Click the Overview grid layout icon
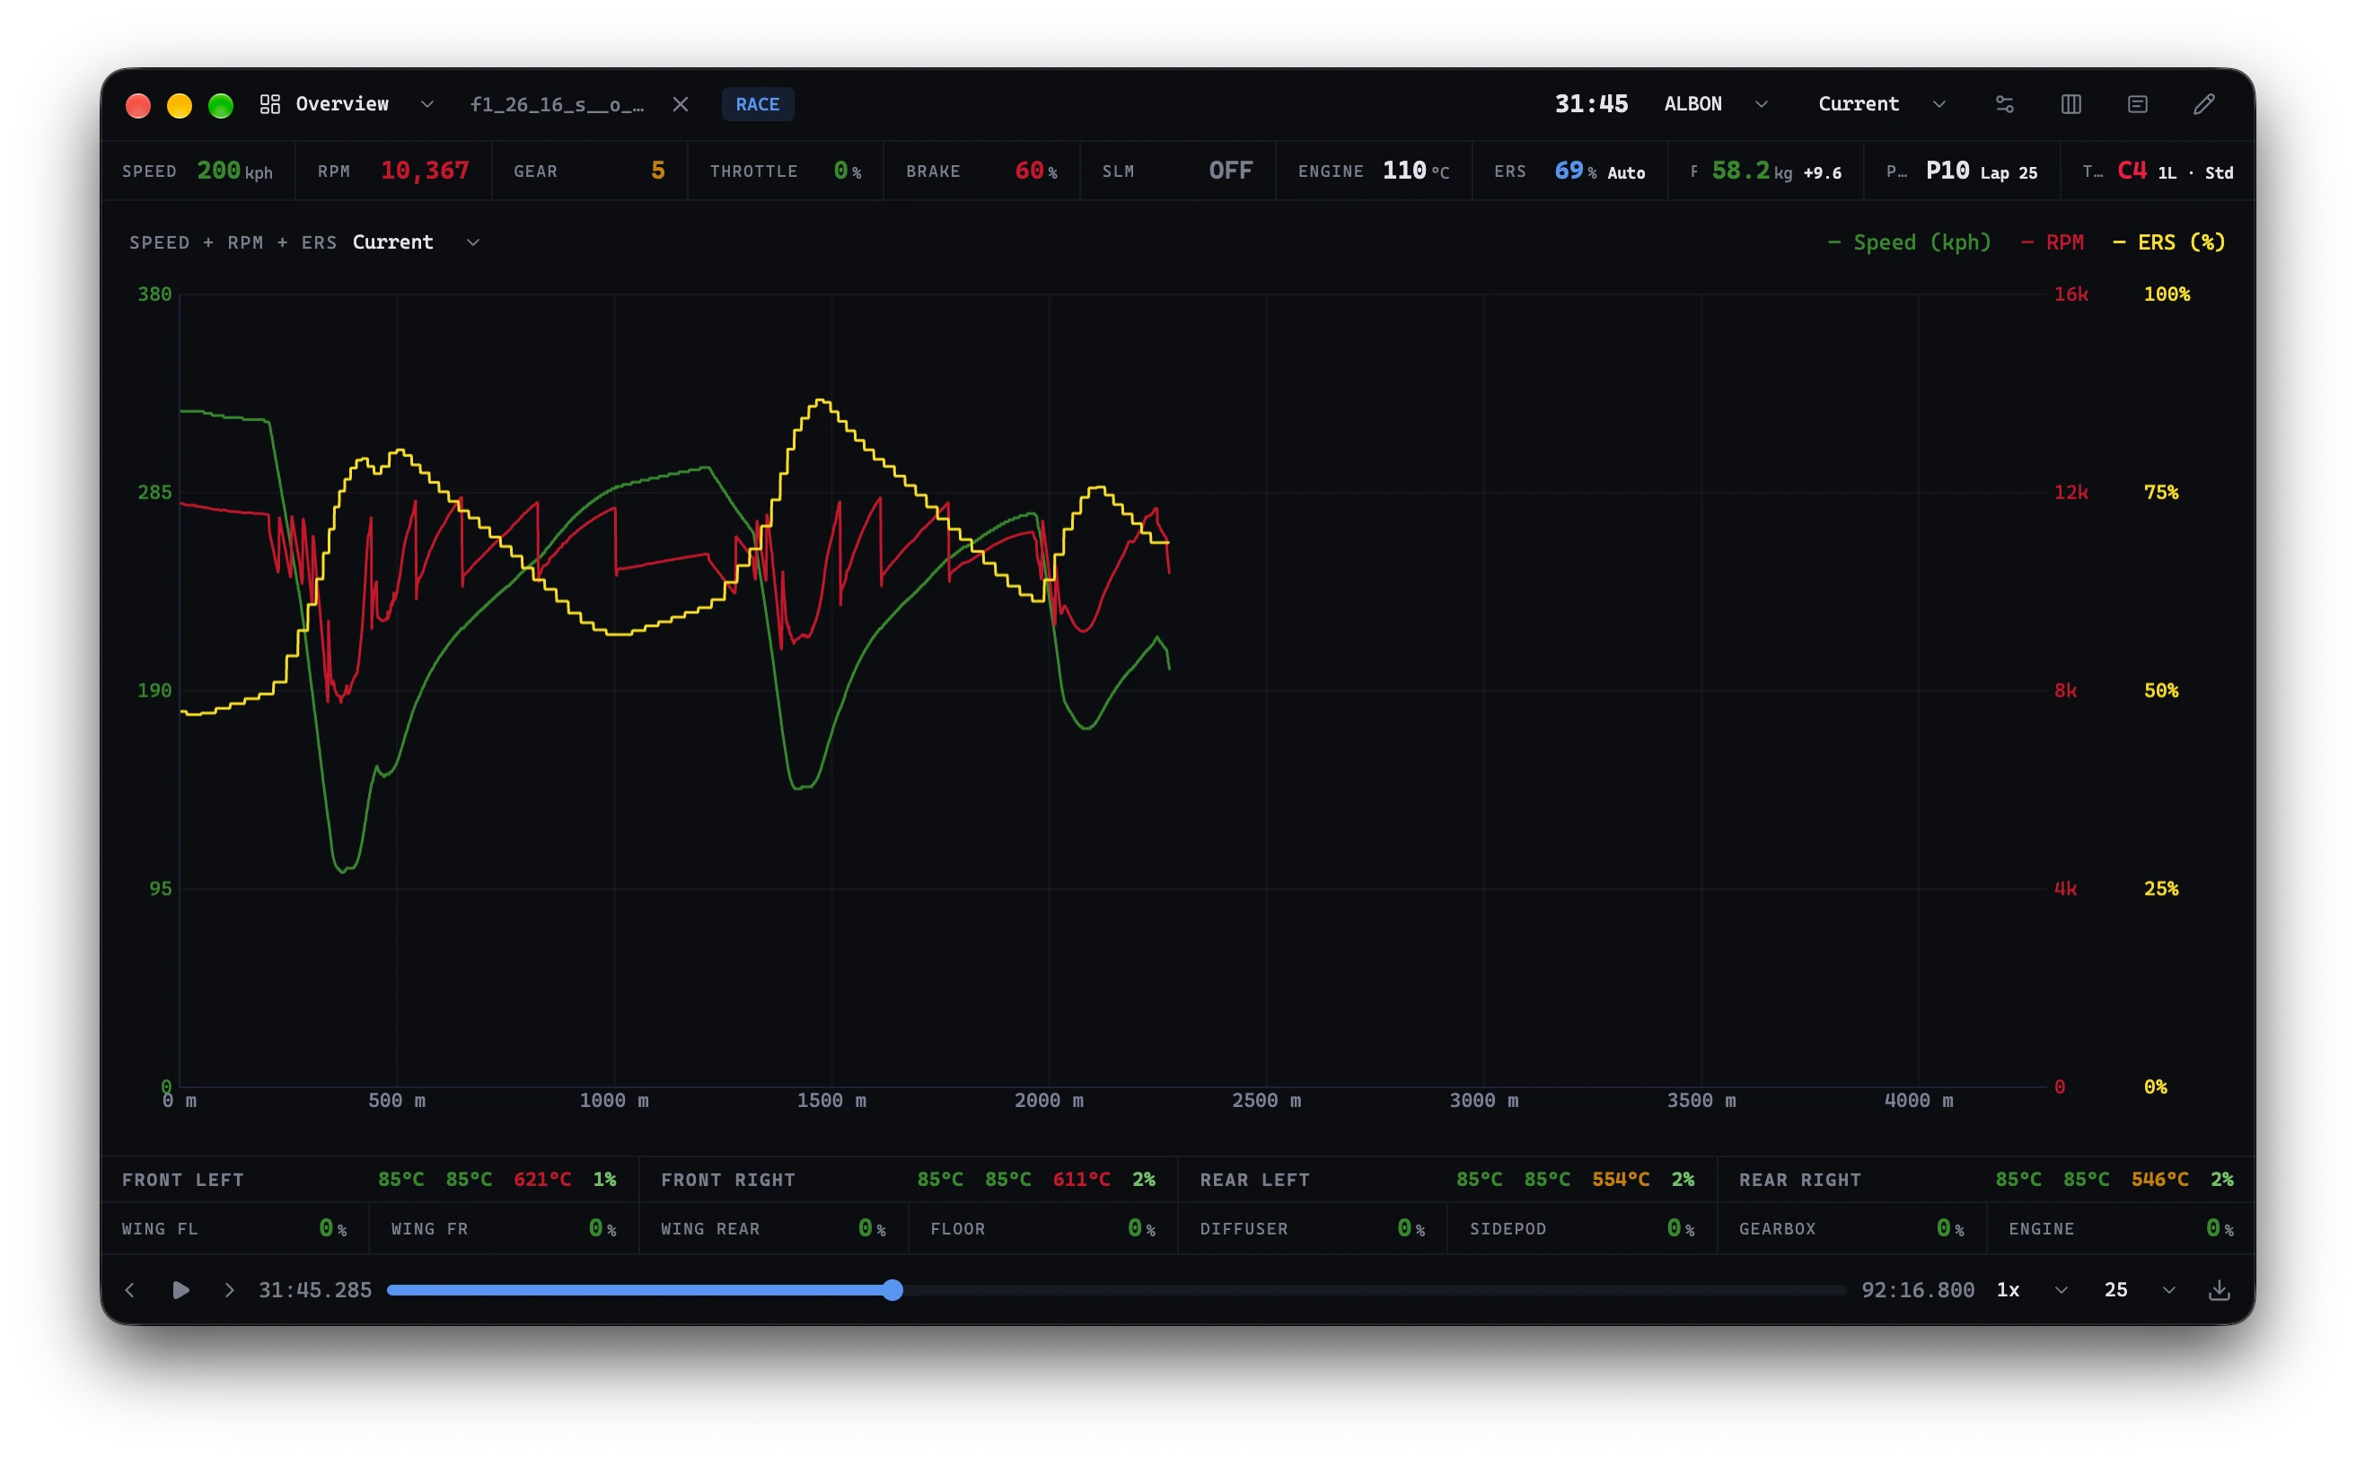Screen dimensions: 2356x1458 [270, 104]
